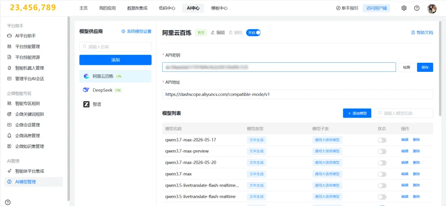Focus the API地址 input field
The width and height of the screenshot is (446, 206).
297,95
